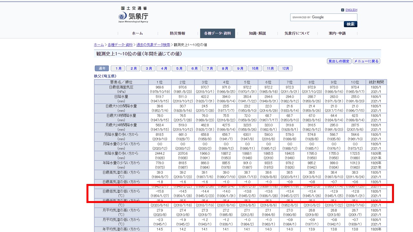Click the 見出しの固定 button

[339, 61]
